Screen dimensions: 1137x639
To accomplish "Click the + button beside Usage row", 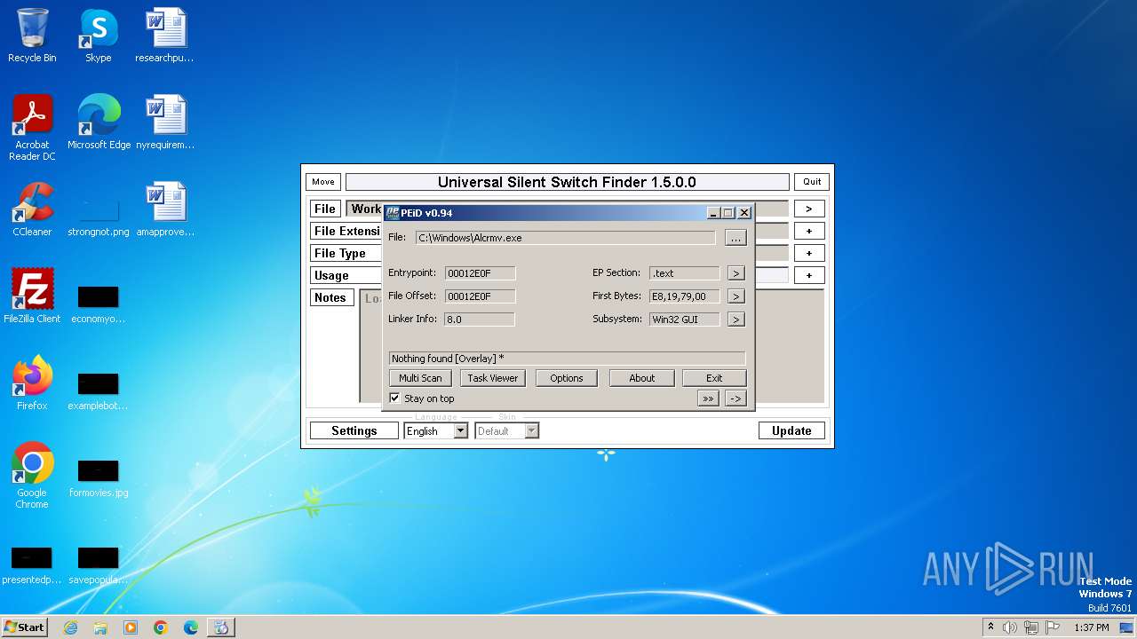I will [809, 275].
